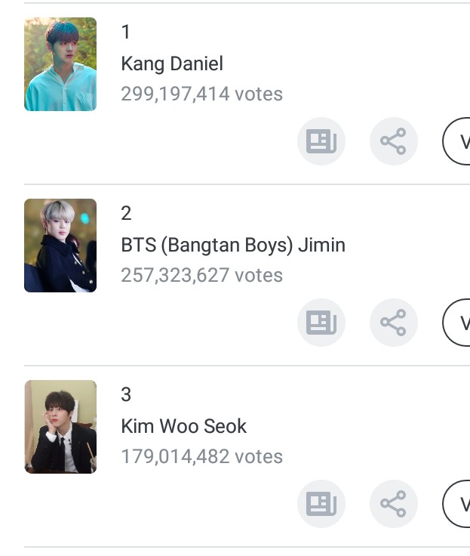Image resolution: width=470 pixels, height=556 pixels.
Task: Click the Kim Woo Seok name
Action: 183,426
